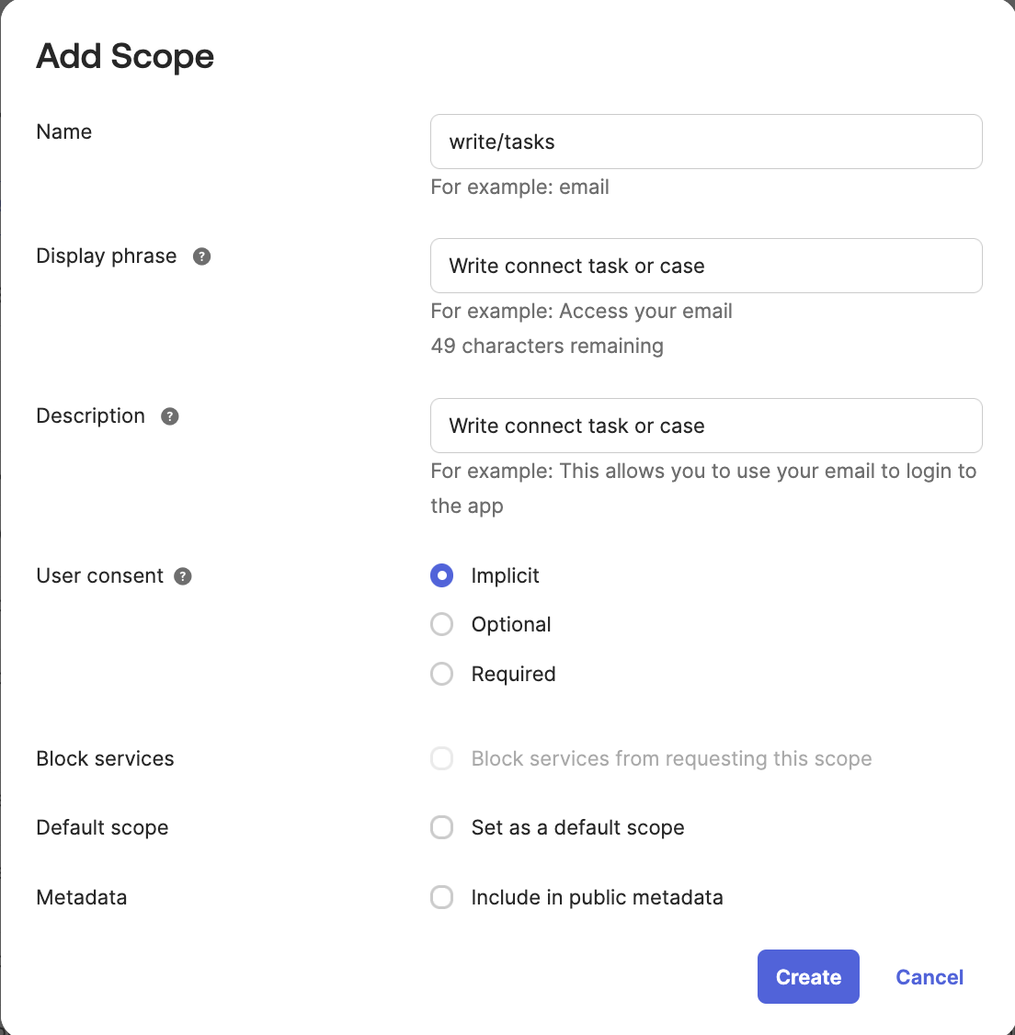Click the Optional label text
The width and height of the screenshot is (1015, 1035).
pos(511,625)
